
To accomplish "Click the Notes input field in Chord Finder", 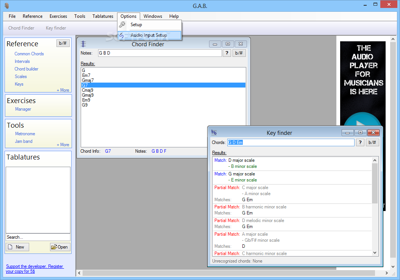I will pyautogui.click(x=160, y=53).
